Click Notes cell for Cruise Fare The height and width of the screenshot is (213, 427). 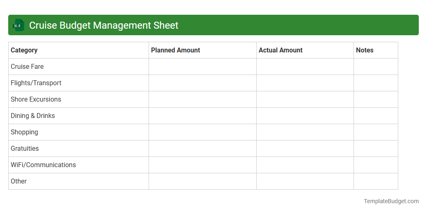coord(376,66)
